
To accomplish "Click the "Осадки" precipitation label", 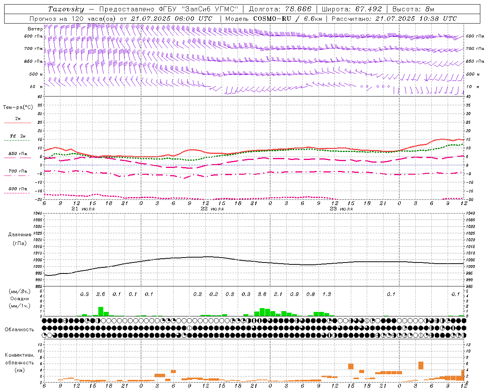I will [x=19, y=299].
